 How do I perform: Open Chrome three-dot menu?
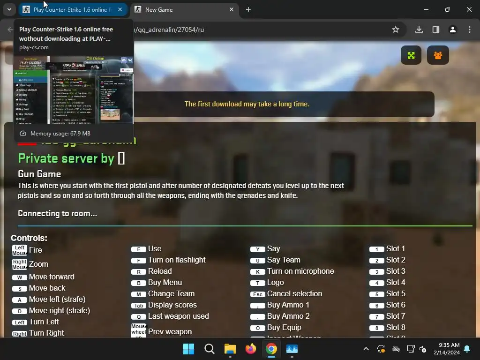[x=470, y=30]
